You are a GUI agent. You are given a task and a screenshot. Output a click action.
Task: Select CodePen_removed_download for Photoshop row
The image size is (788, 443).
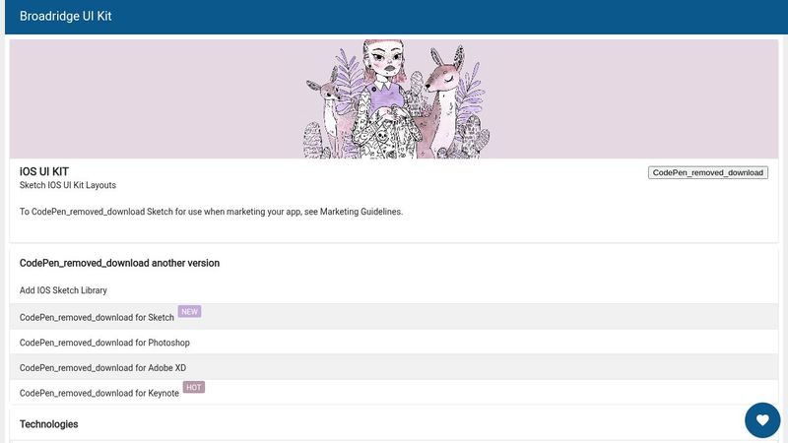tap(394, 342)
